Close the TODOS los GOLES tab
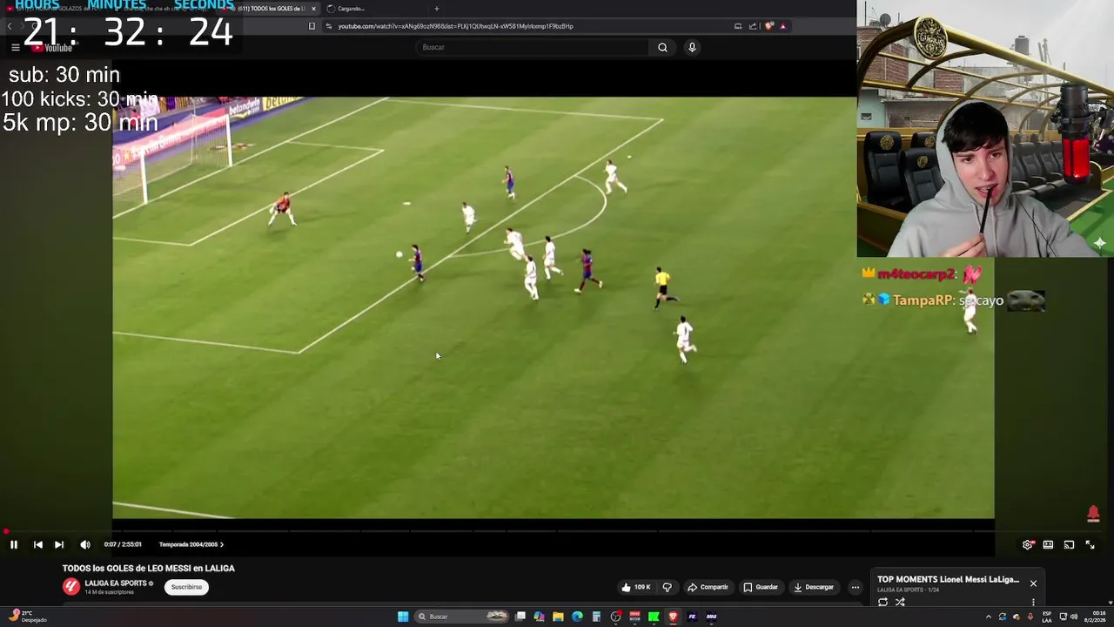Screen dimensions: 1114x627 [313, 9]
